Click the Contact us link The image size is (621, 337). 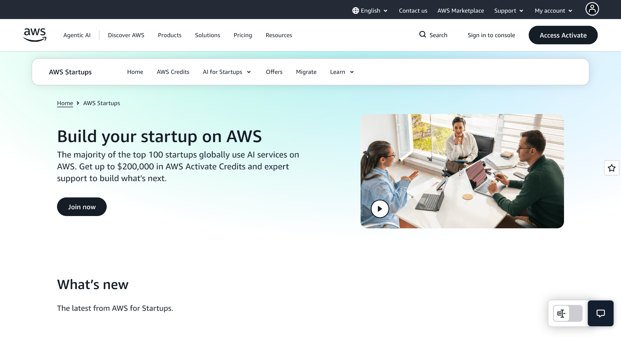click(x=413, y=11)
